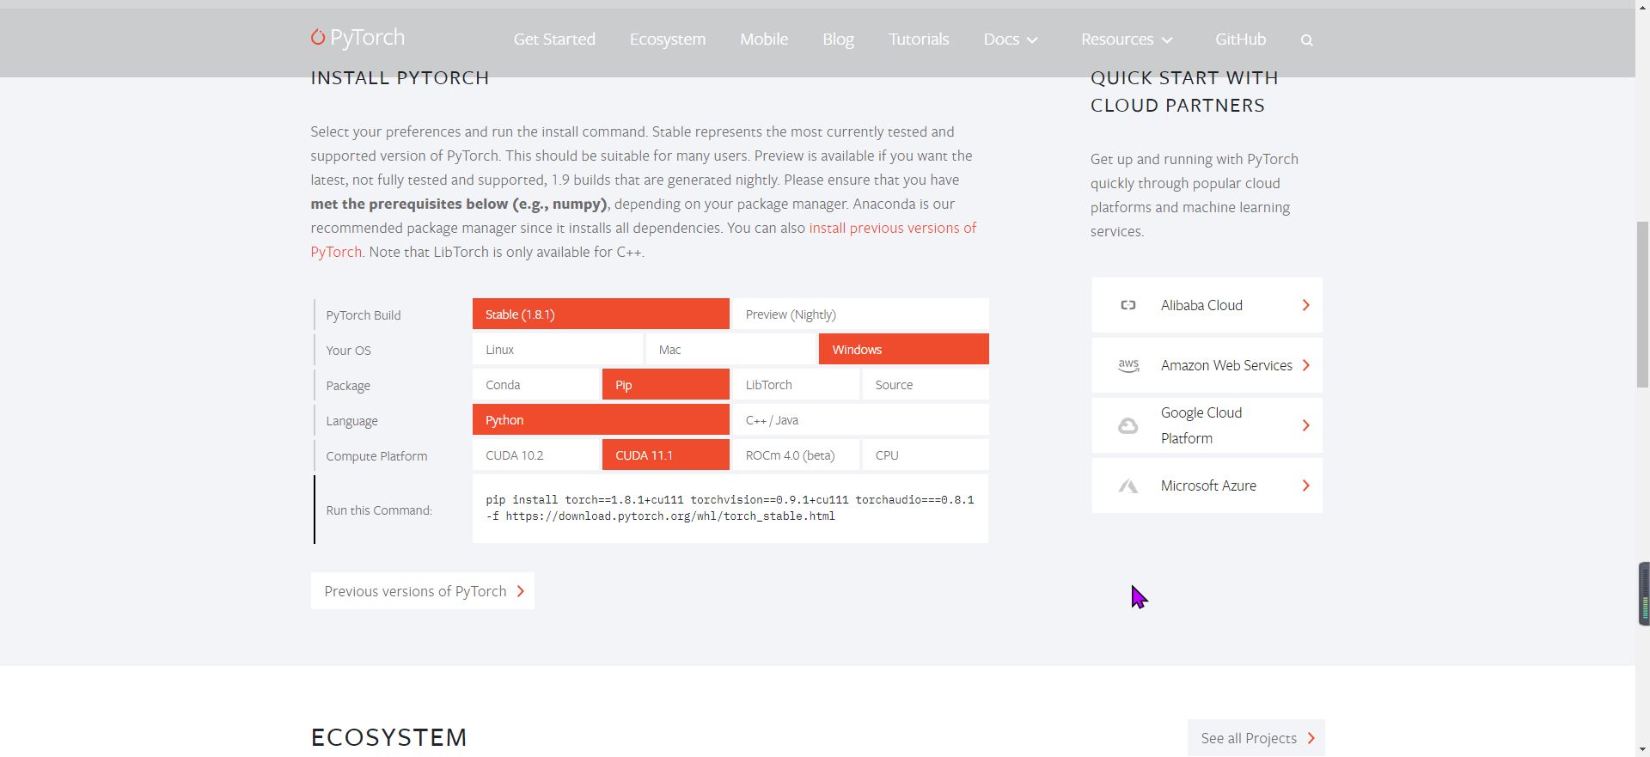The height and width of the screenshot is (757, 1650).
Task: Click the arrow beside Amazon Web Services
Action: coord(1305,365)
